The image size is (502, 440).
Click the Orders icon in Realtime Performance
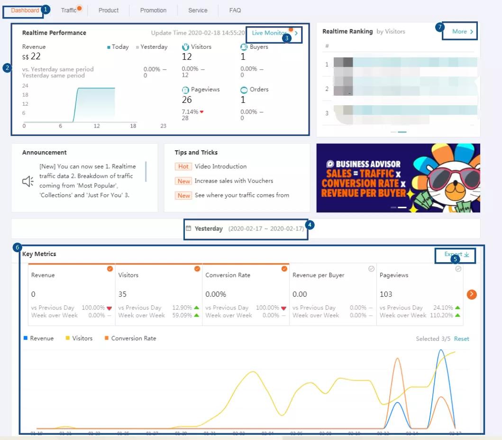pyautogui.click(x=244, y=90)
